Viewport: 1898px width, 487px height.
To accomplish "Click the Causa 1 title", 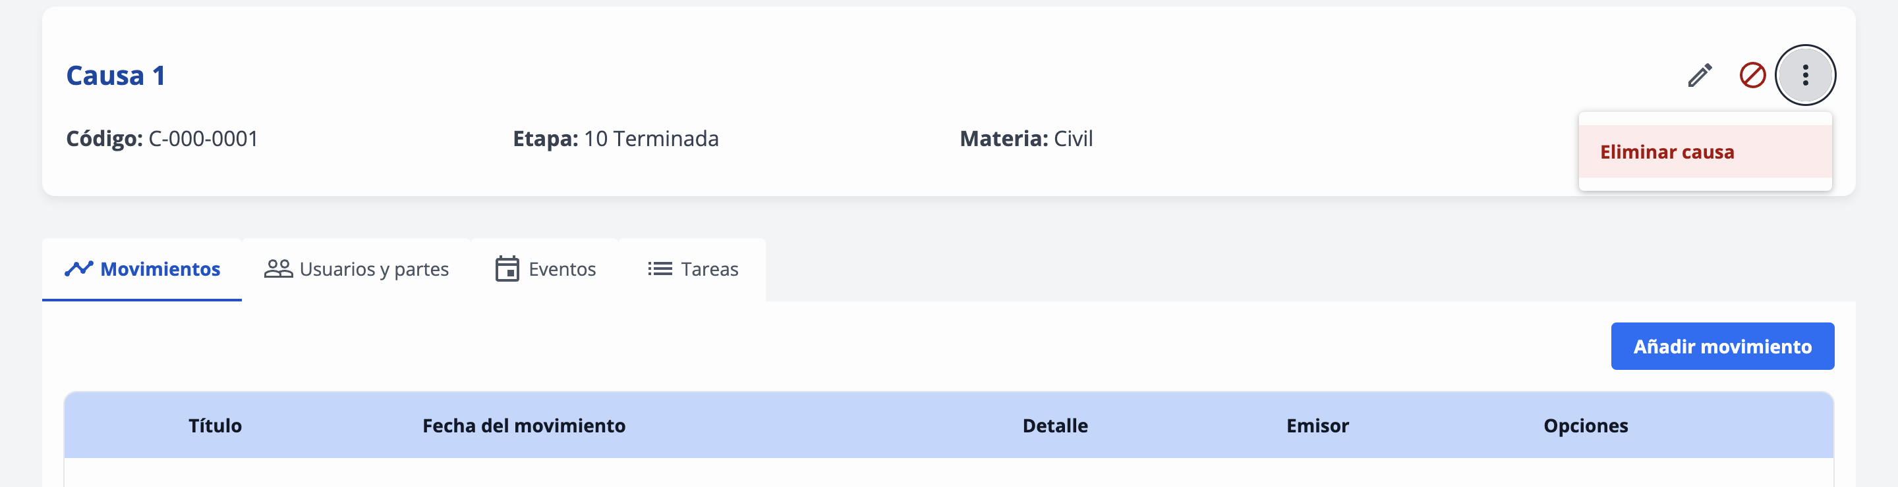I will tap(116, 75).
